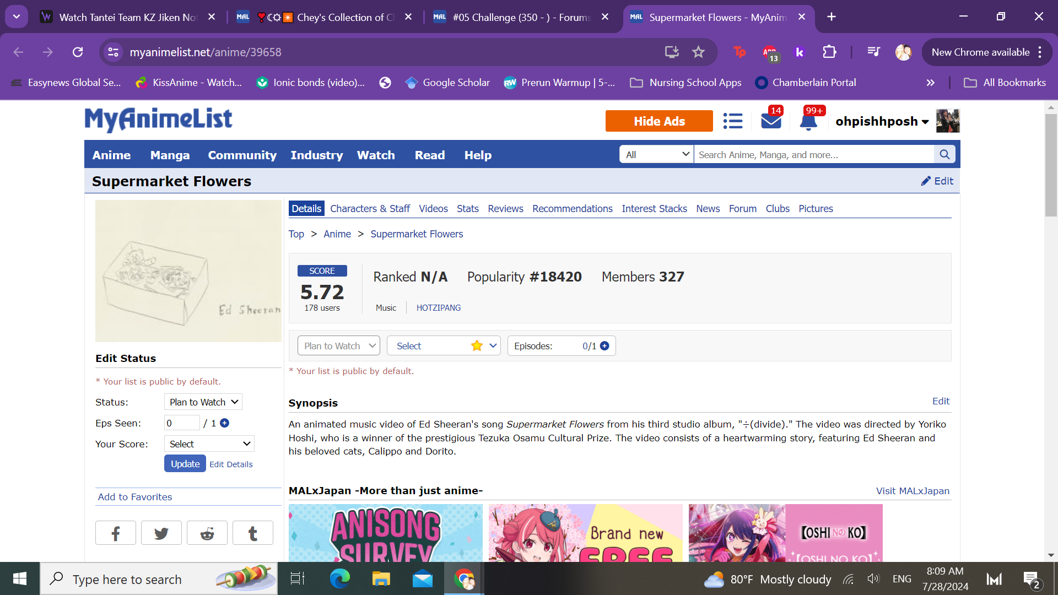Image resolution: width=1058 pixels, height=595 pixels.
Task: Switch to #05 Challenge forum browser tab
Action: pyautogui.click(x=520, y=17)
